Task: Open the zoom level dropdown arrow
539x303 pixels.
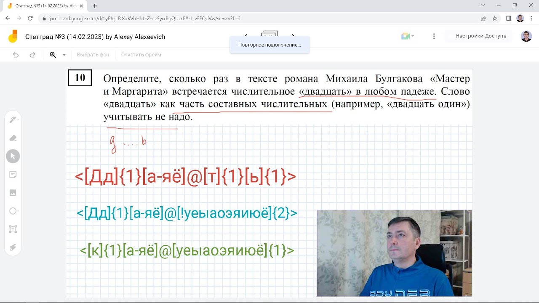Action: click(64, 55)
